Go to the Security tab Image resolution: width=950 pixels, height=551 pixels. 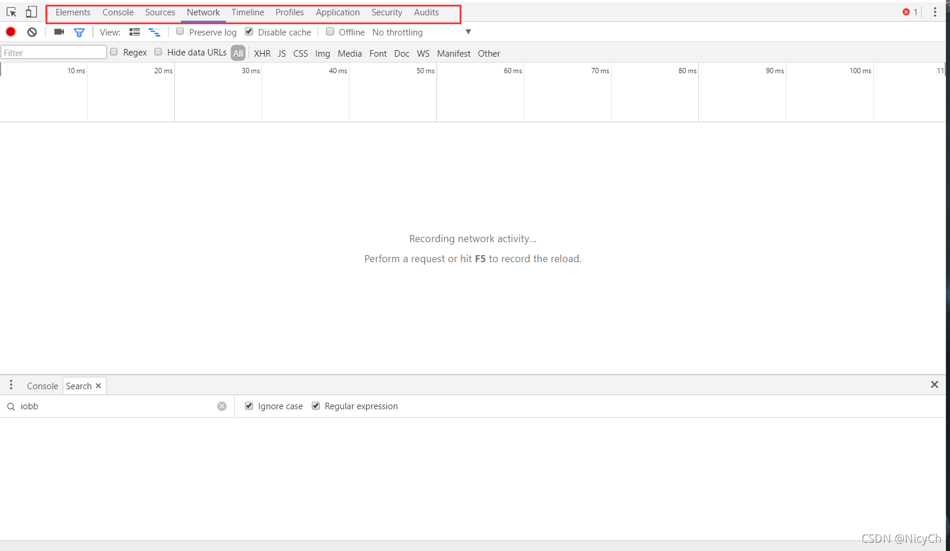click(x=386, y=12)
